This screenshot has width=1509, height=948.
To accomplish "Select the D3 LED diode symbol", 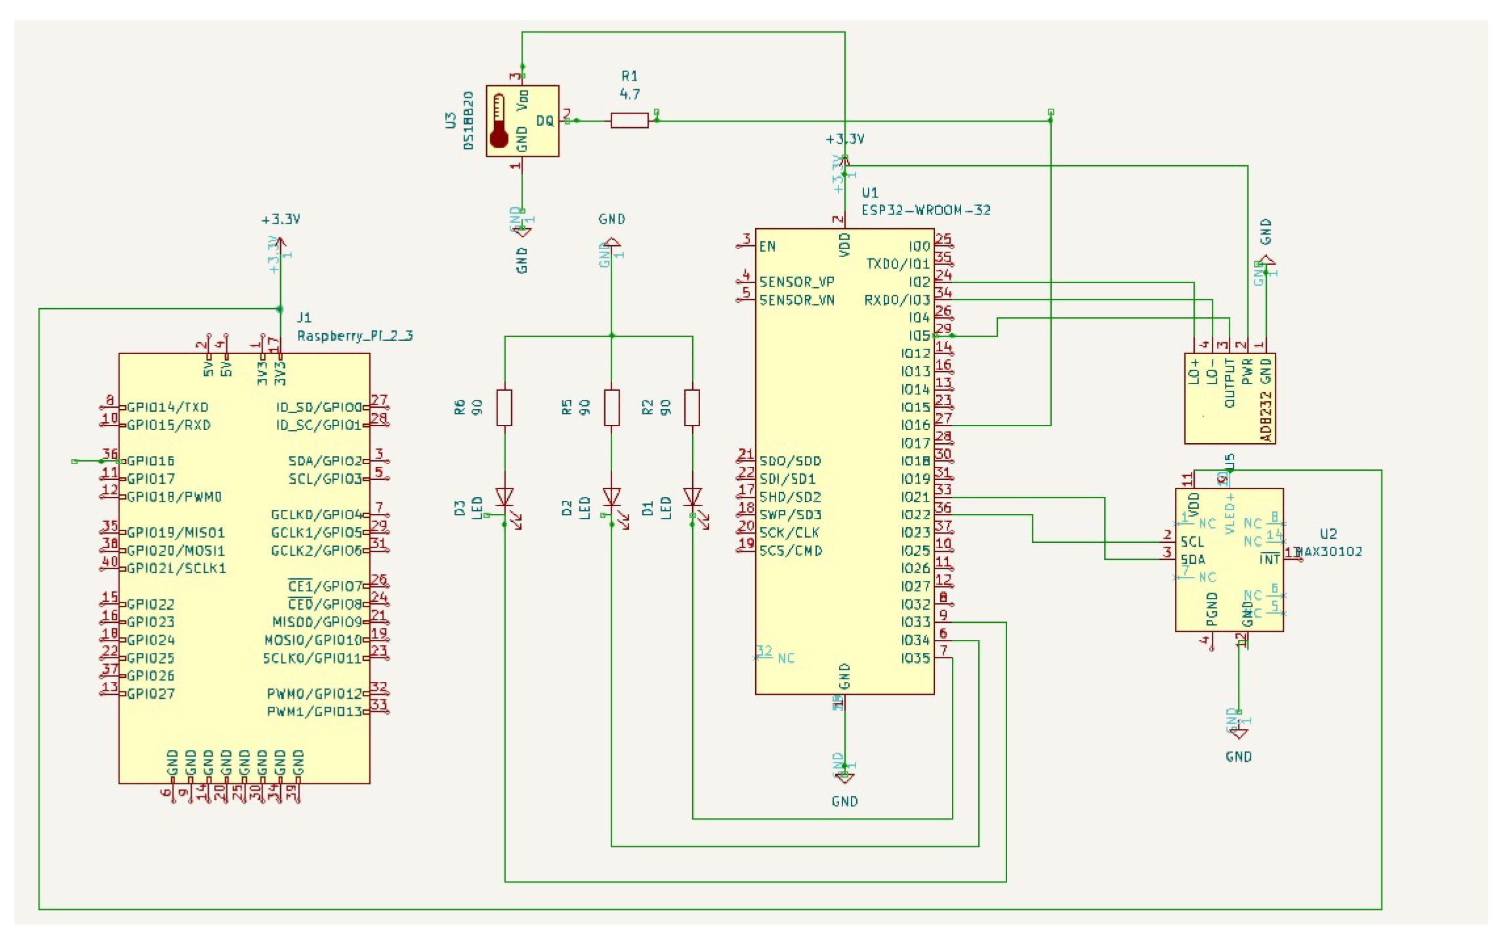I will click(504, 497).
